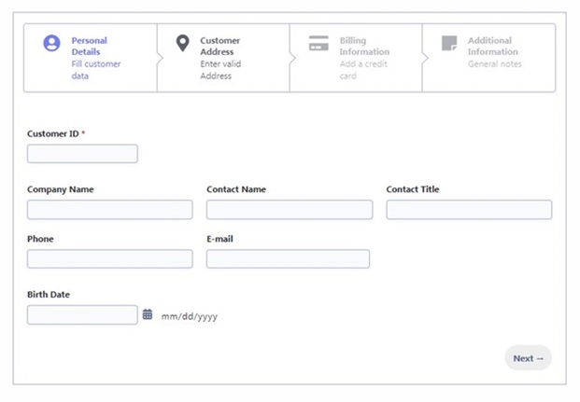
Task: Click into the Company Name field
Action: click(109, 210)
